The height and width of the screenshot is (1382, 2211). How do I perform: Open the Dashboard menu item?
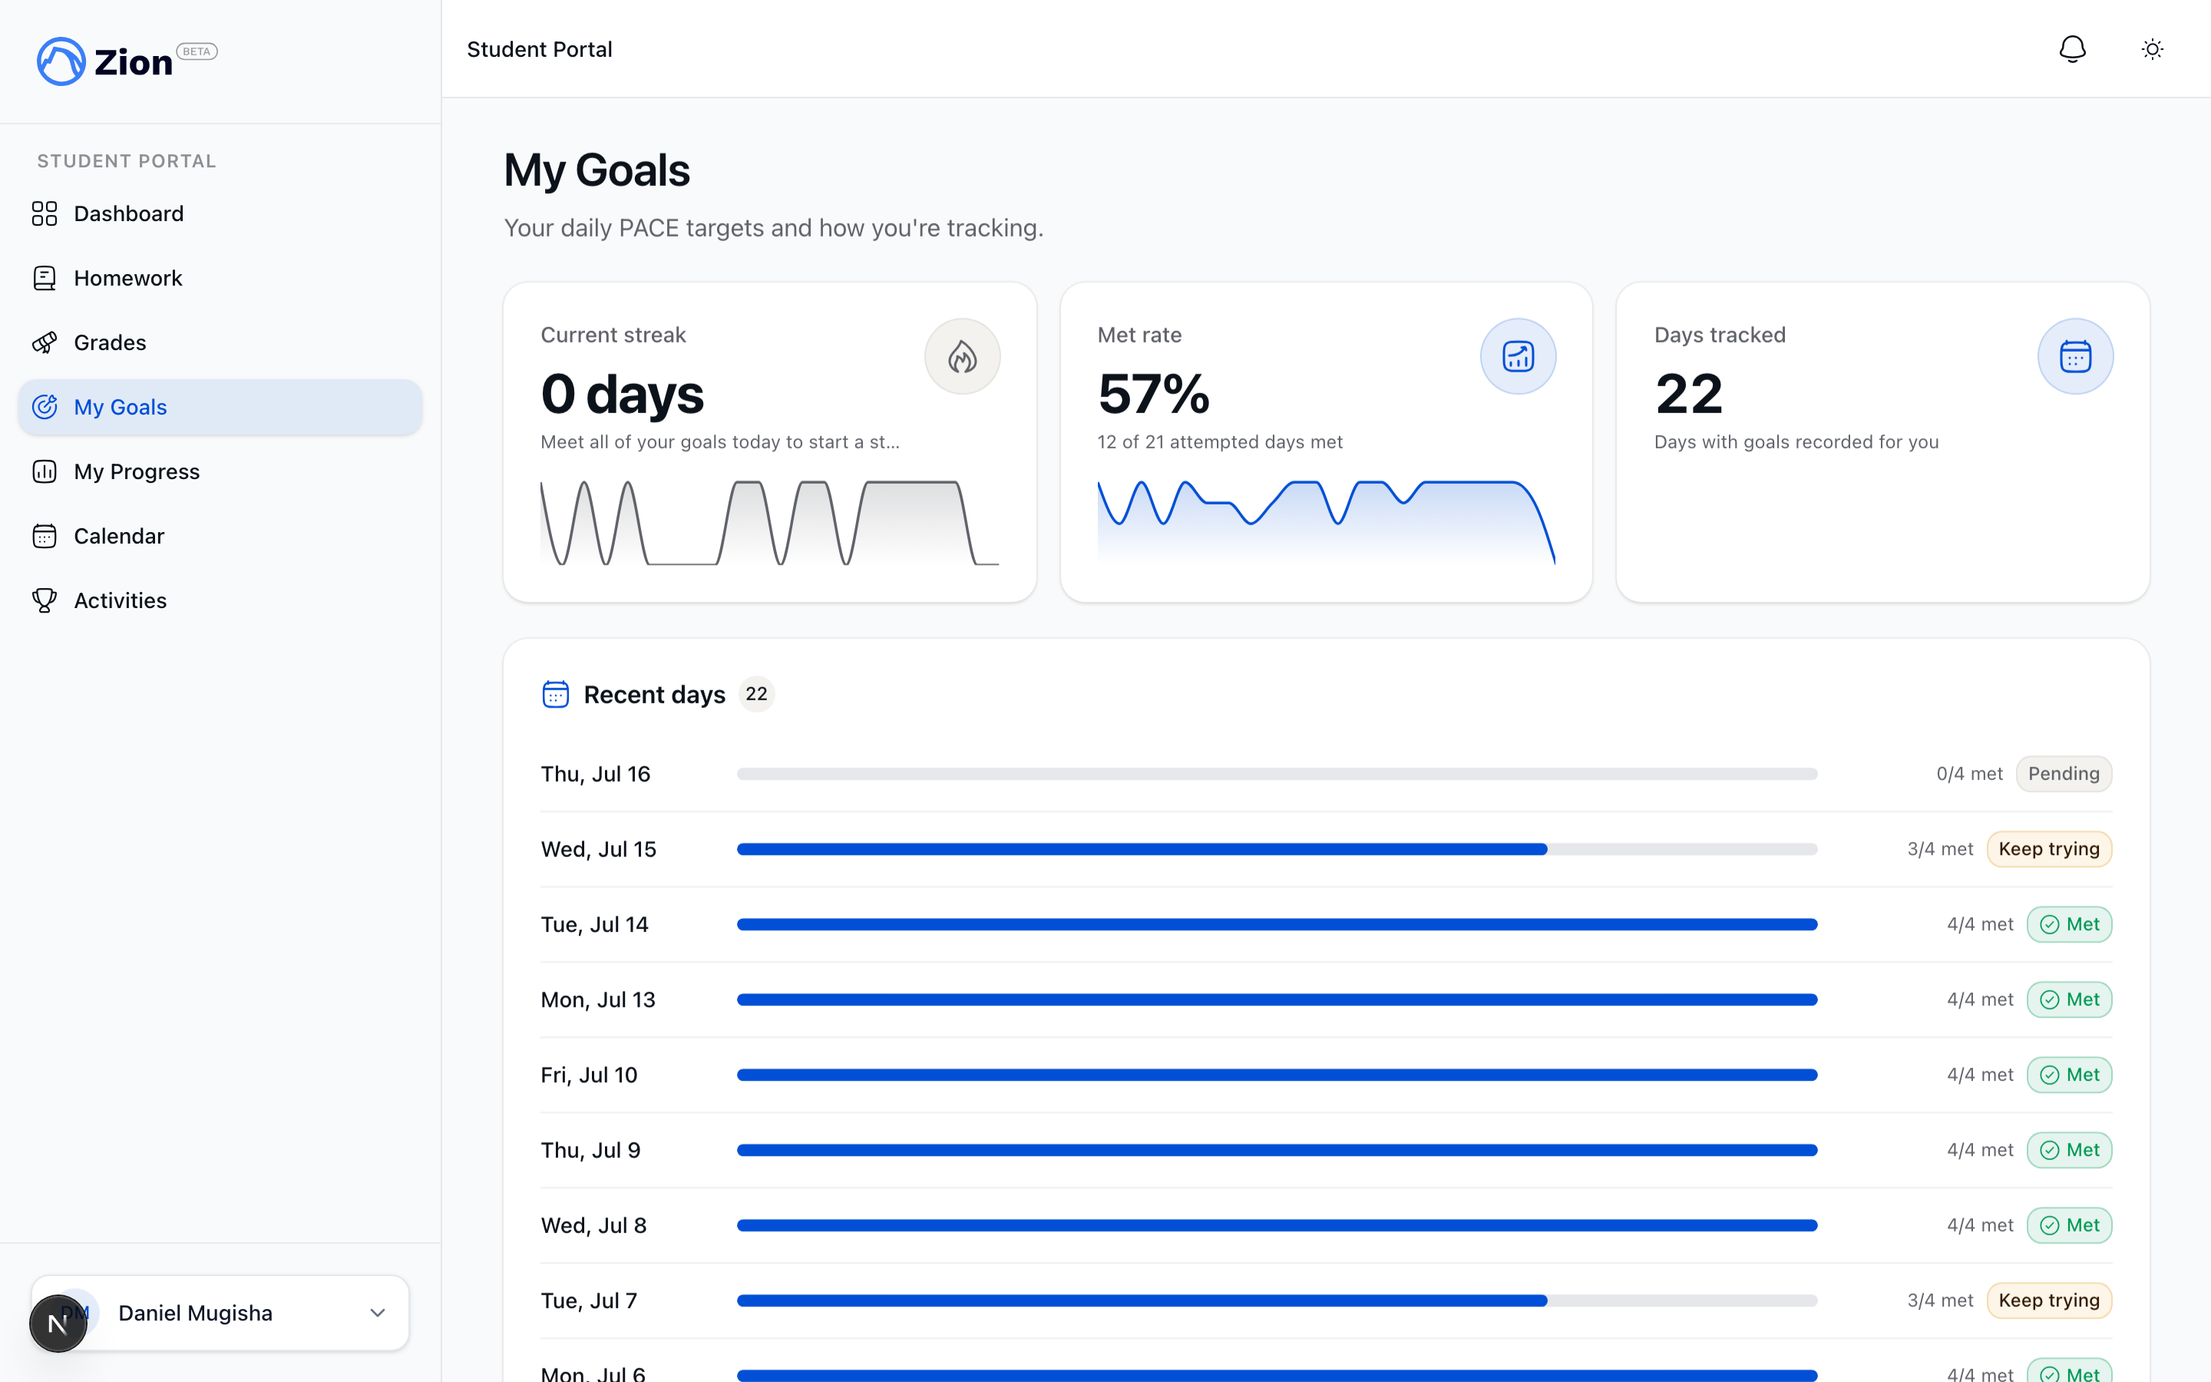click(220, 214)
